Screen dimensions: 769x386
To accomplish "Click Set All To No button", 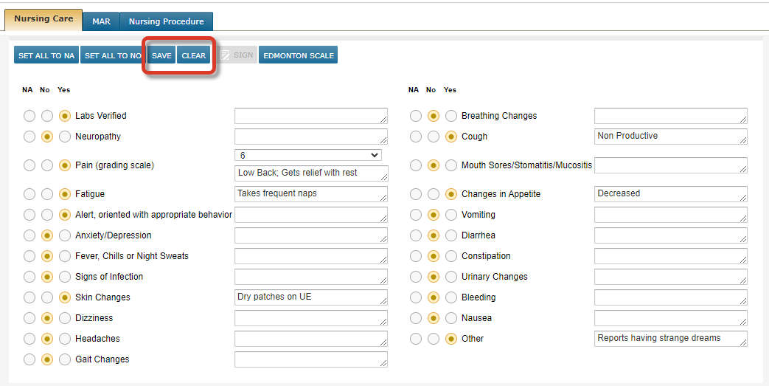I will [113, 55].
